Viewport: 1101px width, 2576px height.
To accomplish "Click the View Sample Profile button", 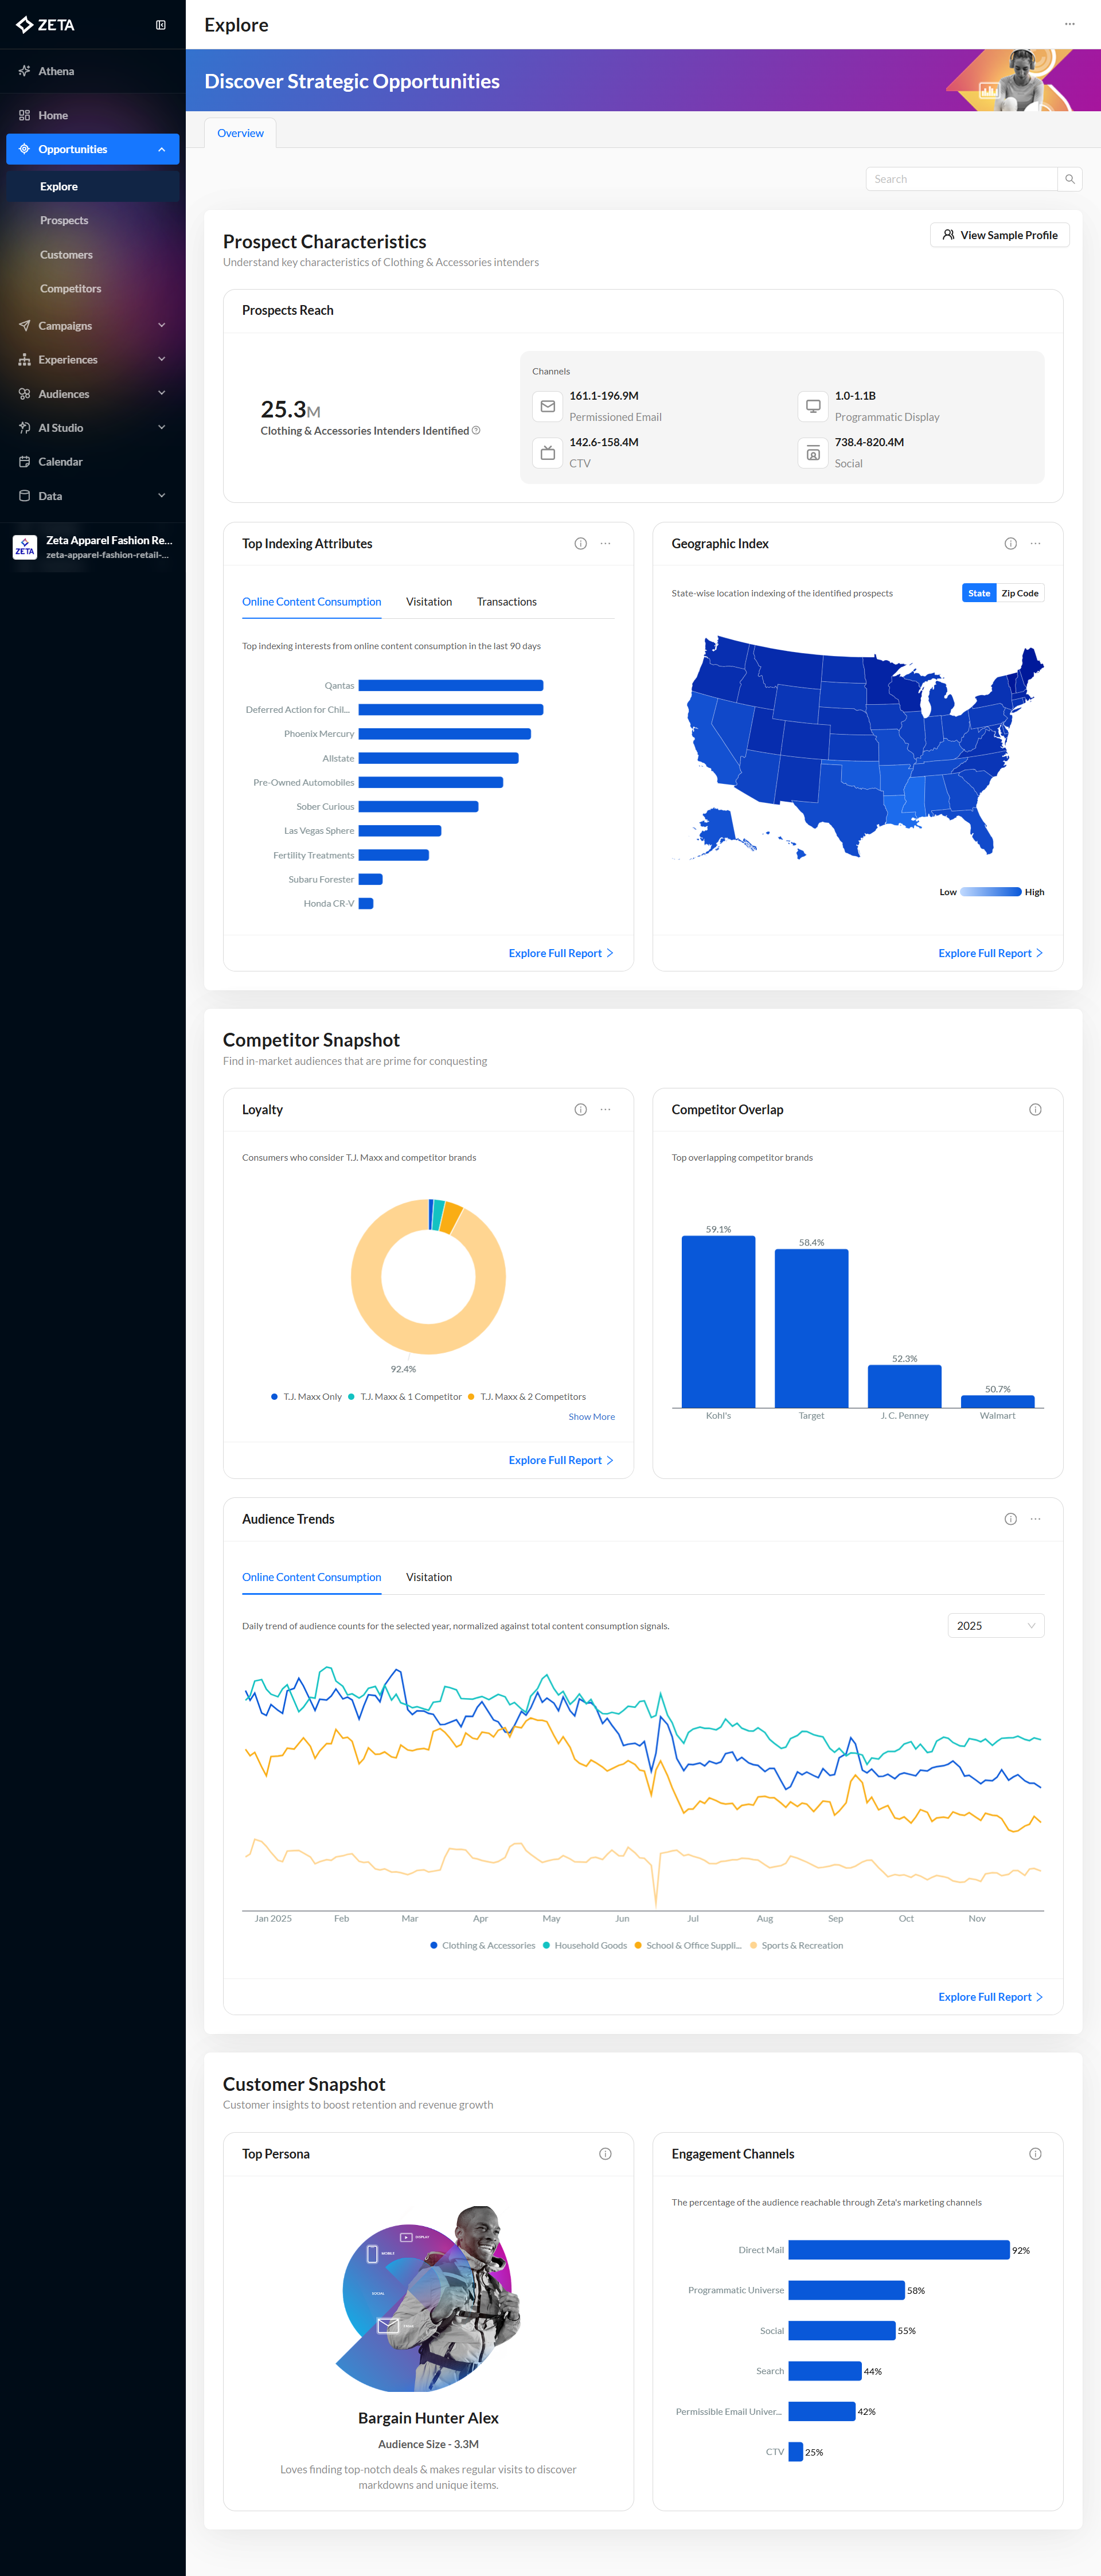I will coord(999,235).
